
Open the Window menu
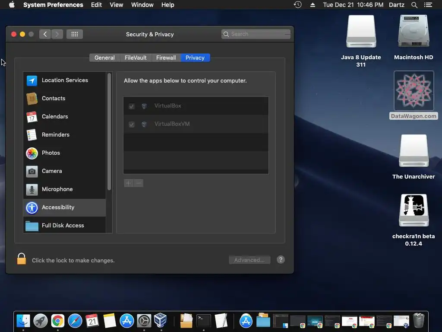tap(142, 5)
